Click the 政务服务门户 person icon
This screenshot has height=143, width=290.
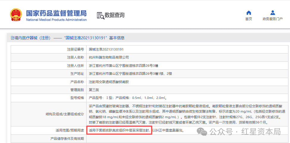coord(272,13)
